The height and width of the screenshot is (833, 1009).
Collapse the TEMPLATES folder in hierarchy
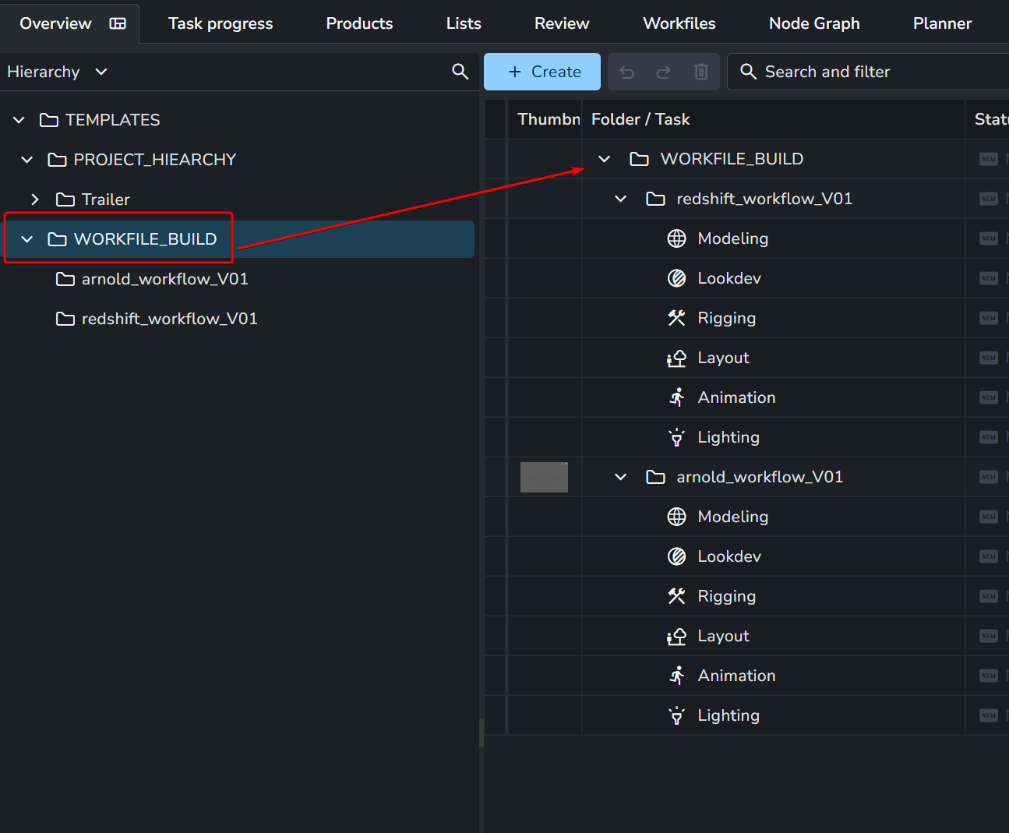(19, 120)
